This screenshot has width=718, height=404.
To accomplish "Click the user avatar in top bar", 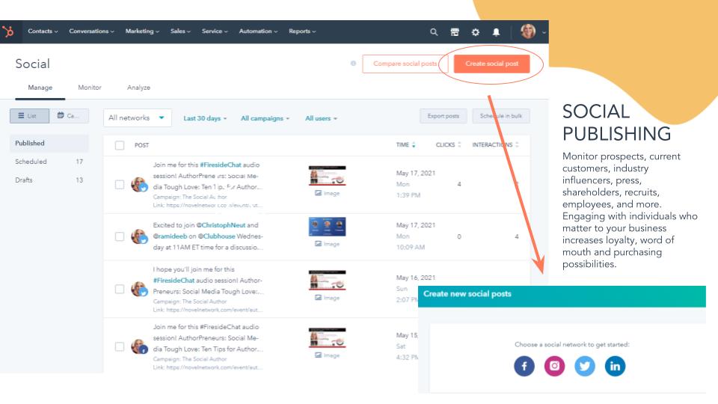I will tap(528, 31).
